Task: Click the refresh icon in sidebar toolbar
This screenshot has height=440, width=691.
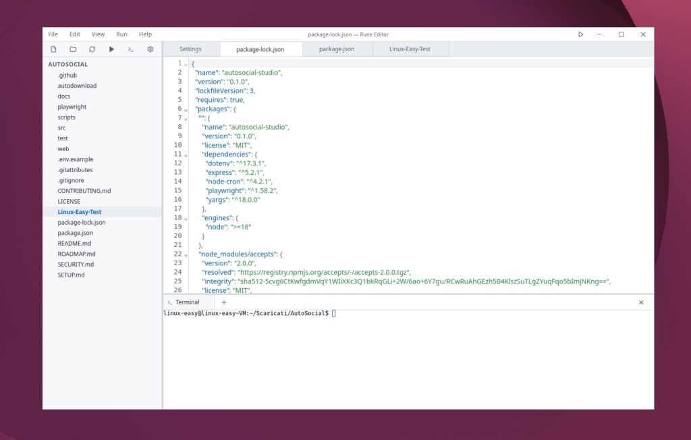Action: [92, 49]
